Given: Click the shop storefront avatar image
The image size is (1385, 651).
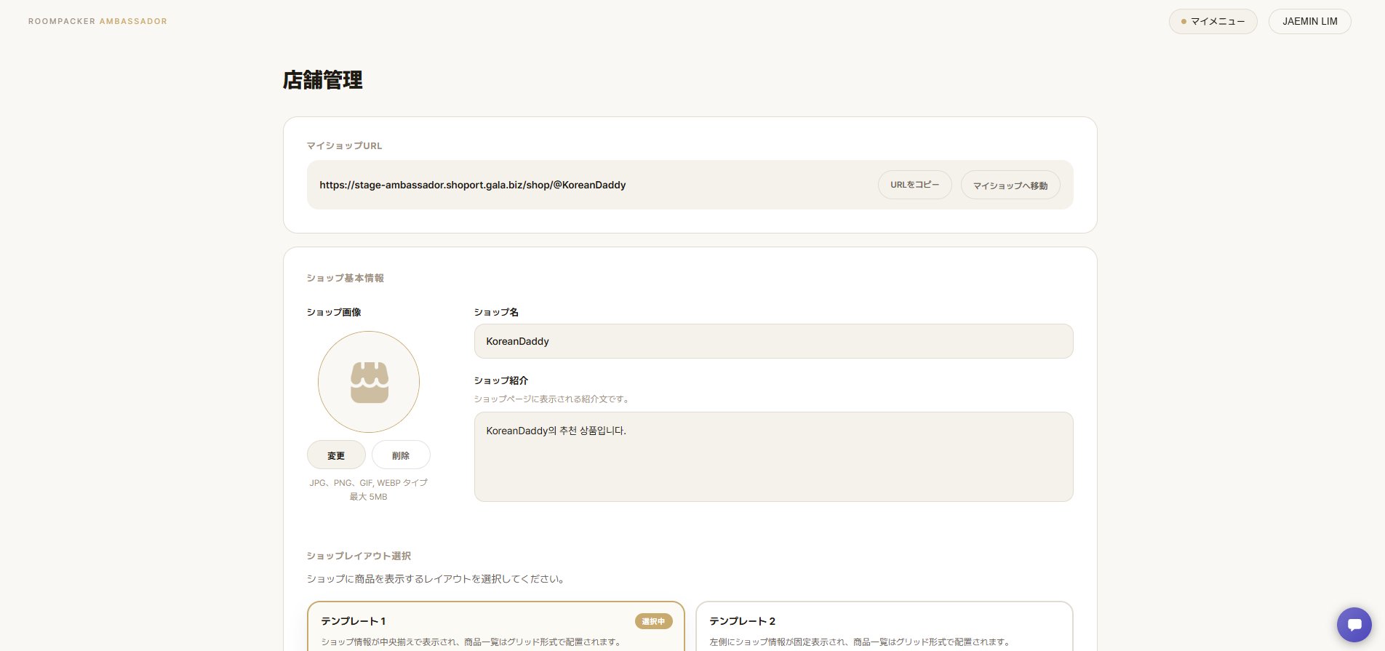Looking at the screenshot, I should tap(369, 382).
